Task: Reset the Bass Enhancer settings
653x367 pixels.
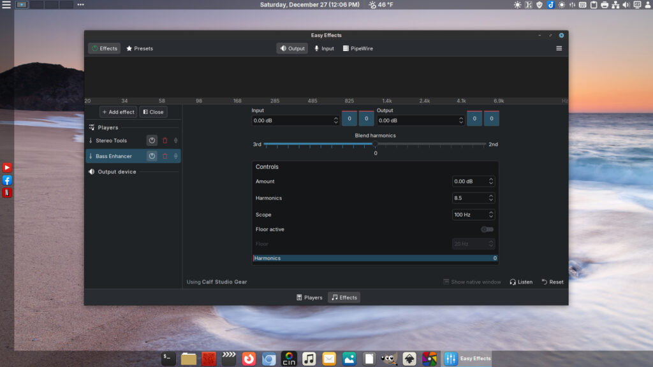Action: pos(552,282)
